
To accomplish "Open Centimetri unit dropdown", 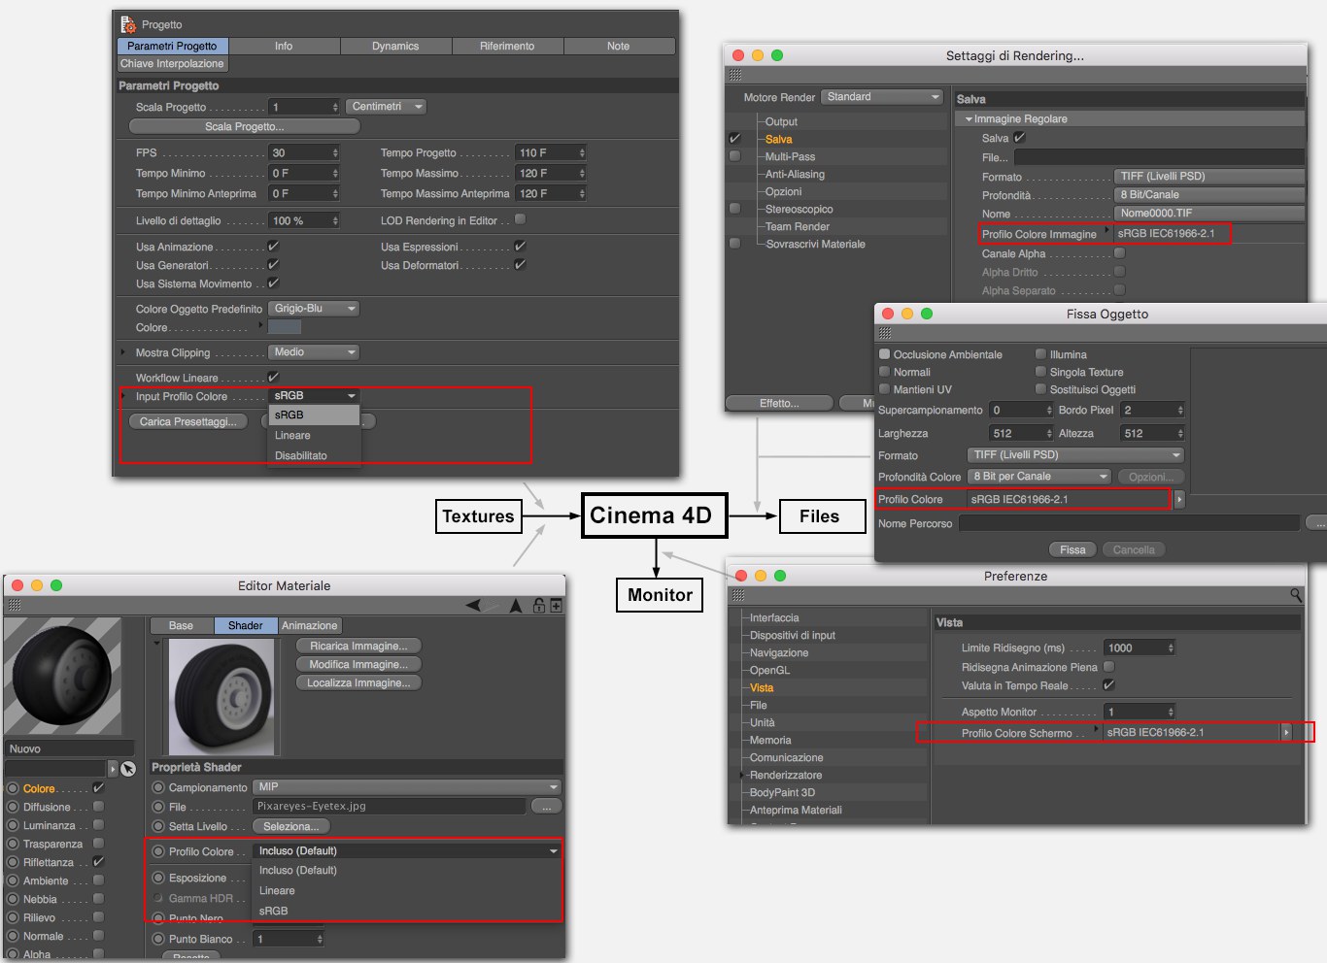I will coord(387,107).
